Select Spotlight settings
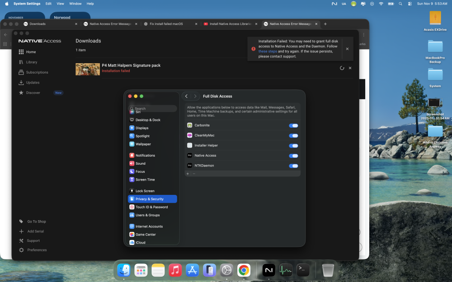 coord(152,136)
